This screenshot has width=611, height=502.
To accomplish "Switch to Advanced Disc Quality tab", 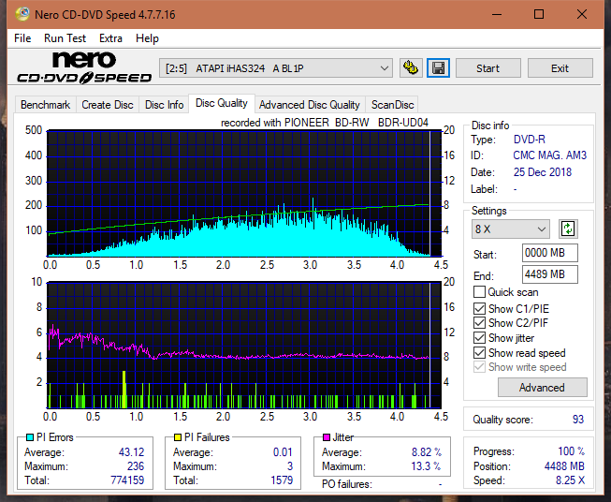I will click(310, 105).
